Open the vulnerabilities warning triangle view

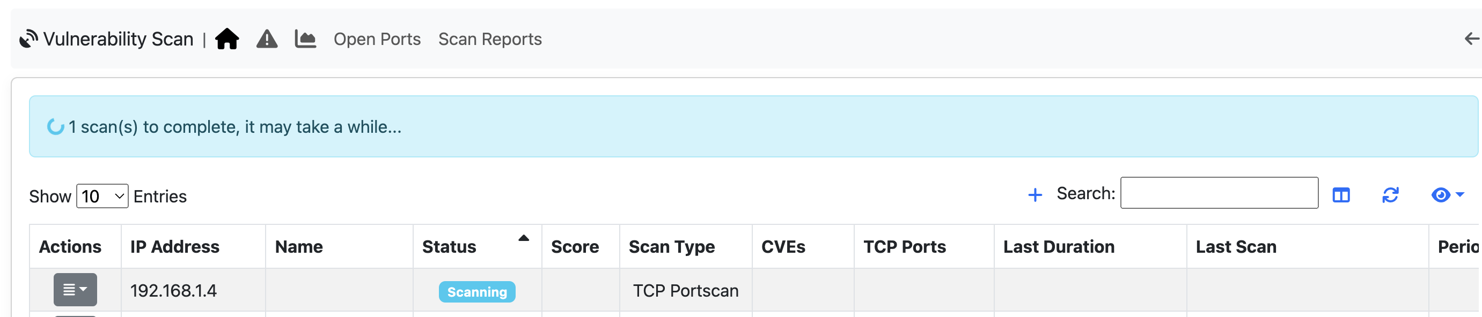(267, 39)
